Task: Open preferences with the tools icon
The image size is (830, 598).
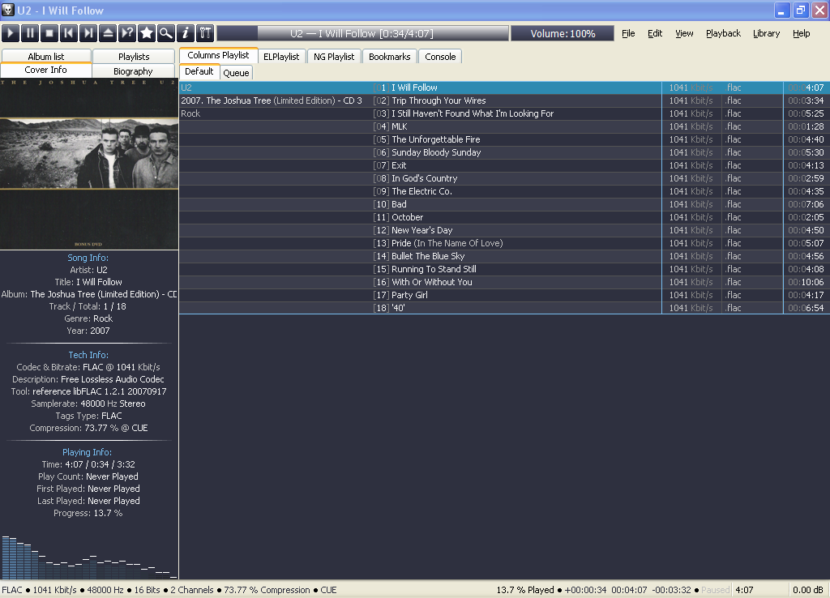Action: 205,33
